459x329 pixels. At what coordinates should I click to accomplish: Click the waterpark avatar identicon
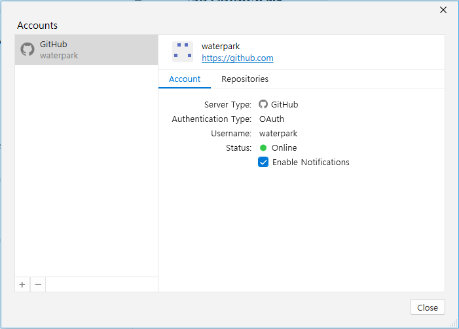click(x=183, y=52)
